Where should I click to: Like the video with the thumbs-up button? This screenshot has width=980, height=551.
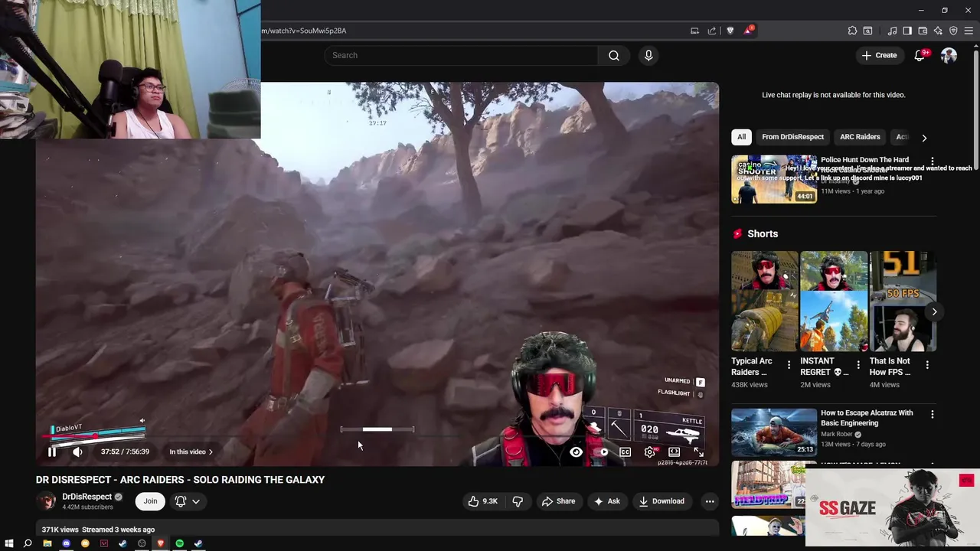[482, 501]
